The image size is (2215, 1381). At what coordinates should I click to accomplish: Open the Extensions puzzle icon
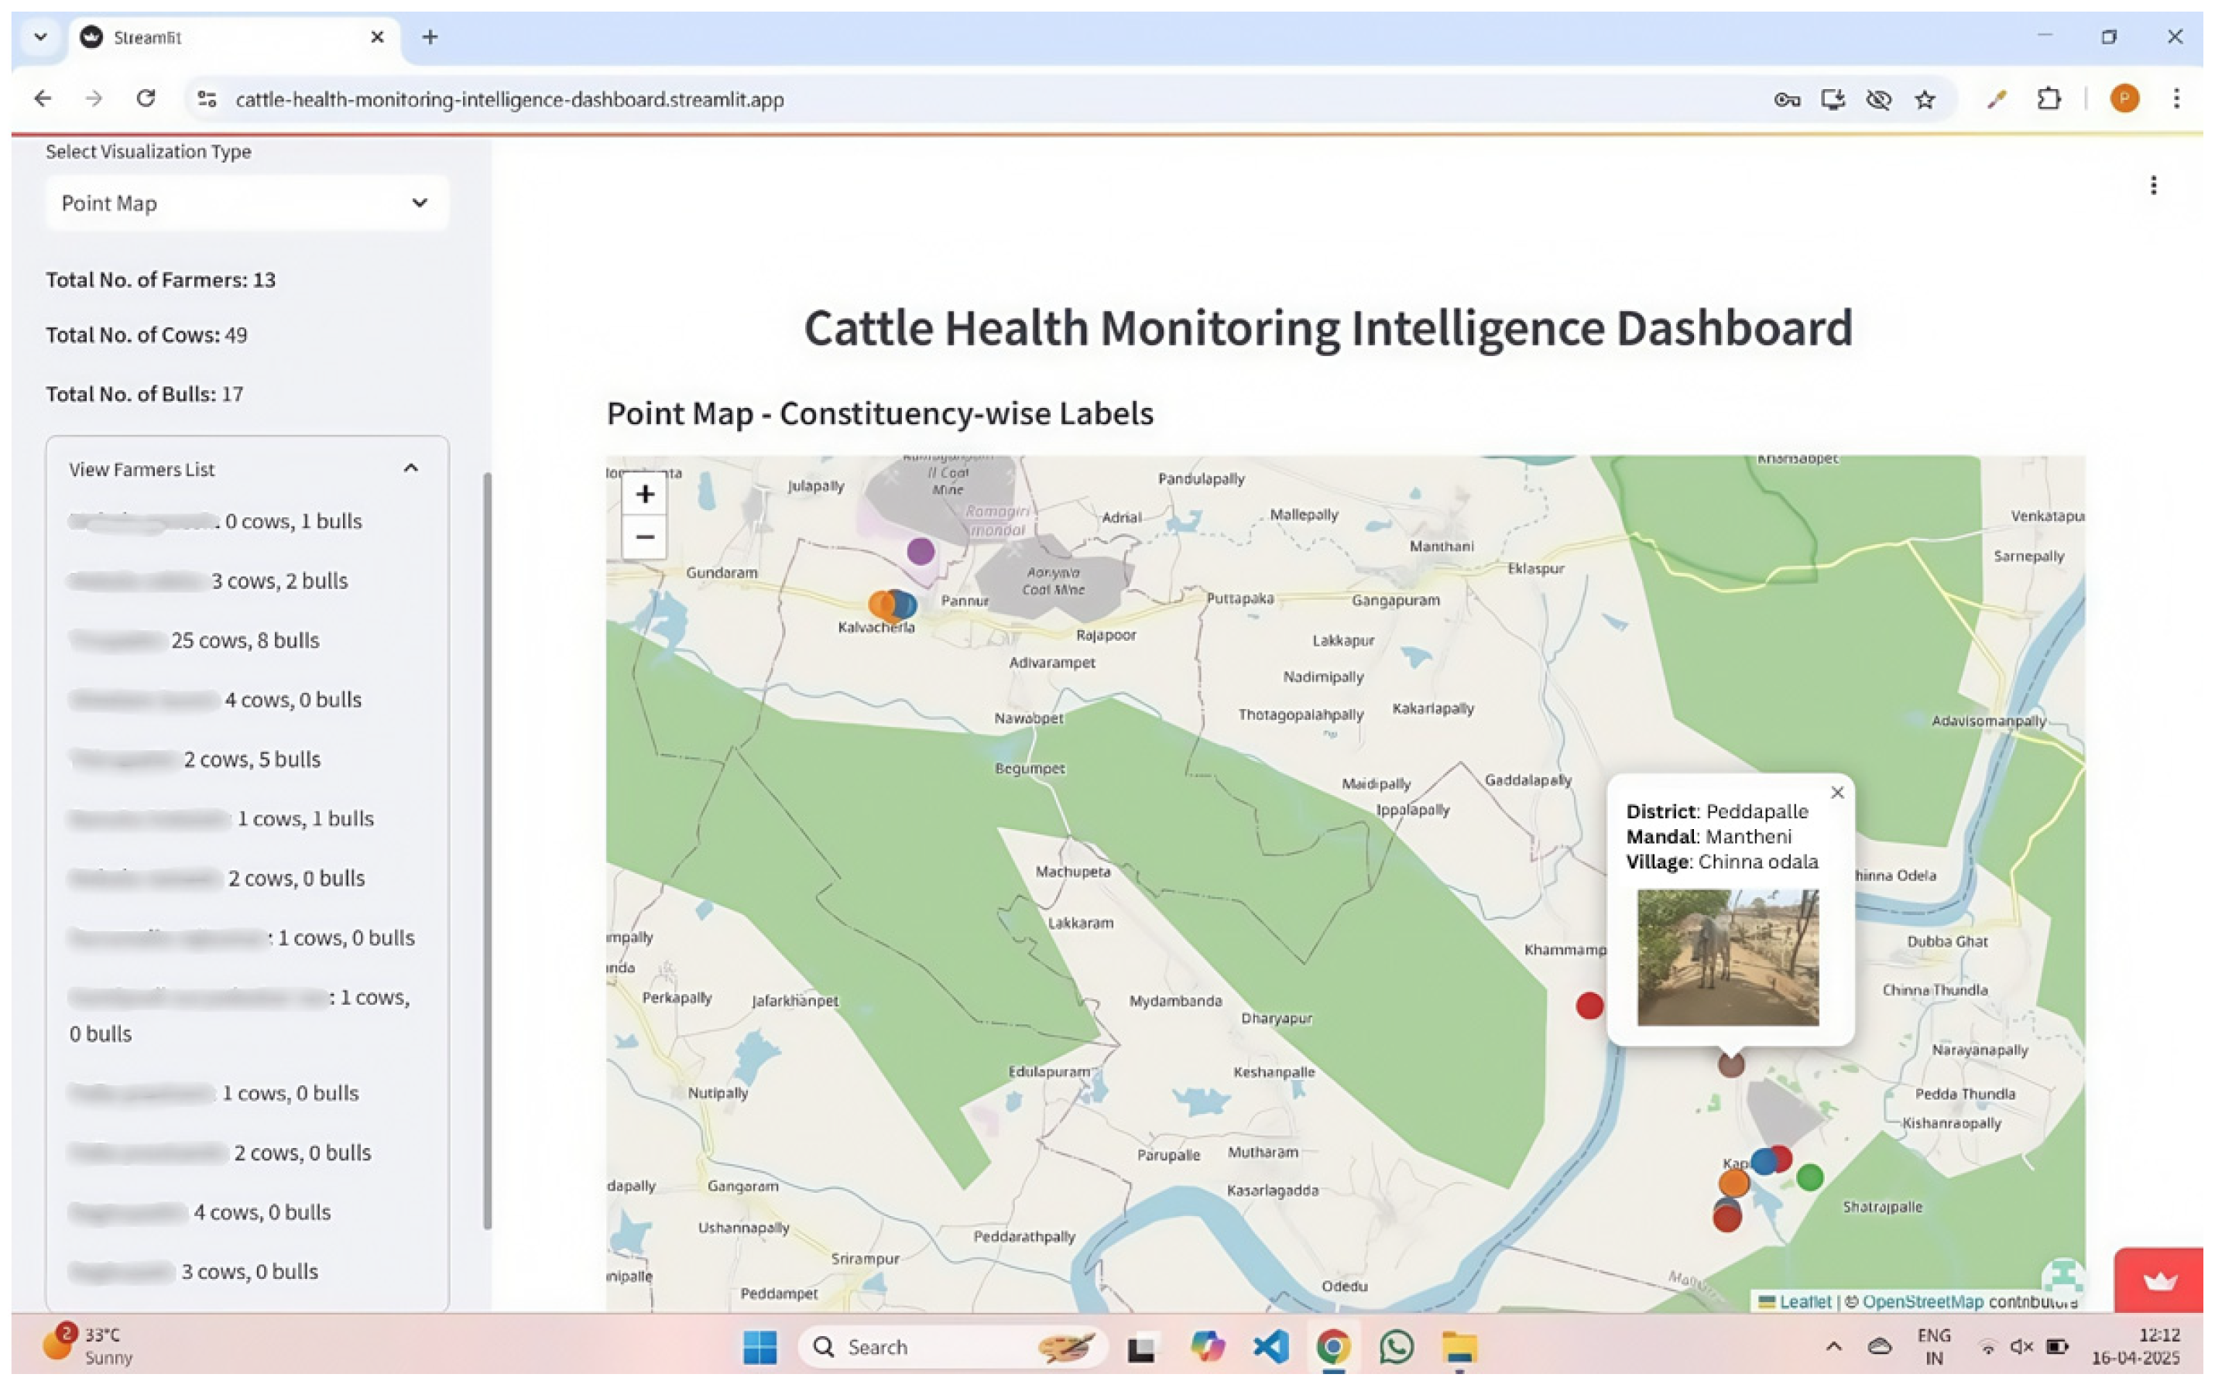(2049, 98)
